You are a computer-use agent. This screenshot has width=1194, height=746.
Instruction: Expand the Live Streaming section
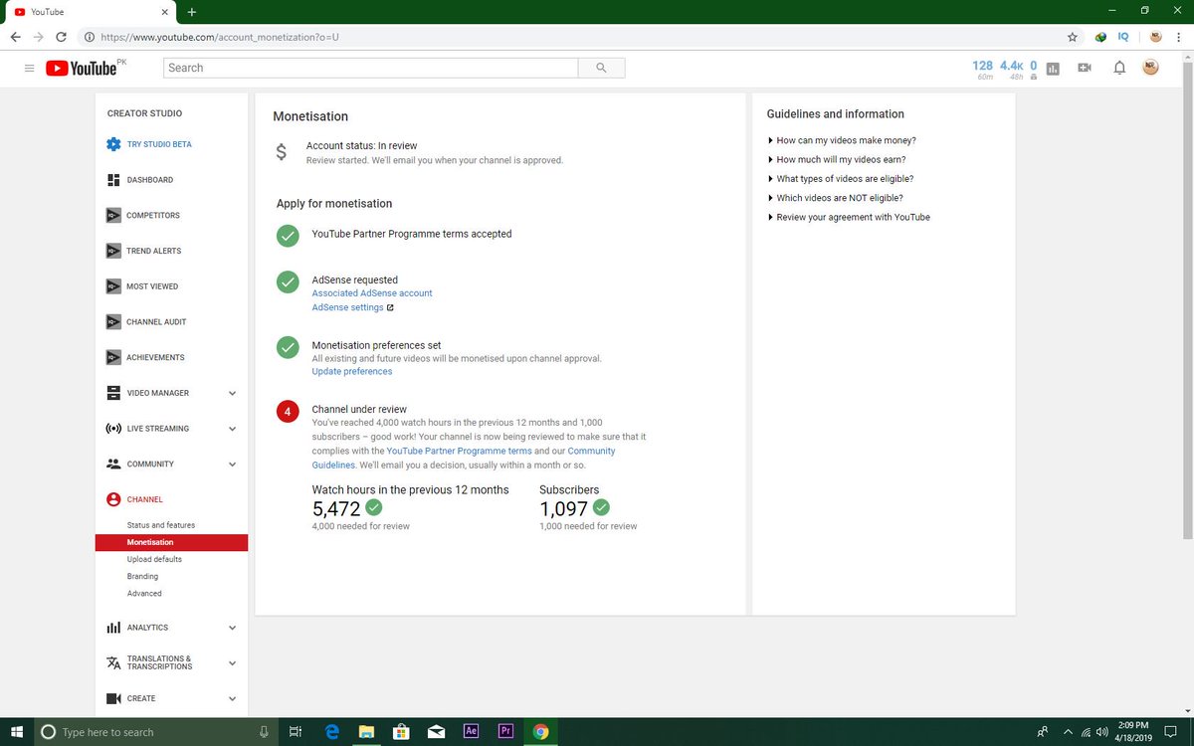tap(233, 429)
